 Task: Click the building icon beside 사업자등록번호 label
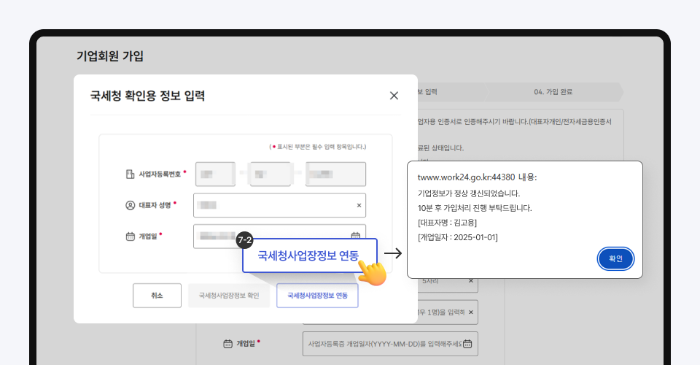click(131, 174)
